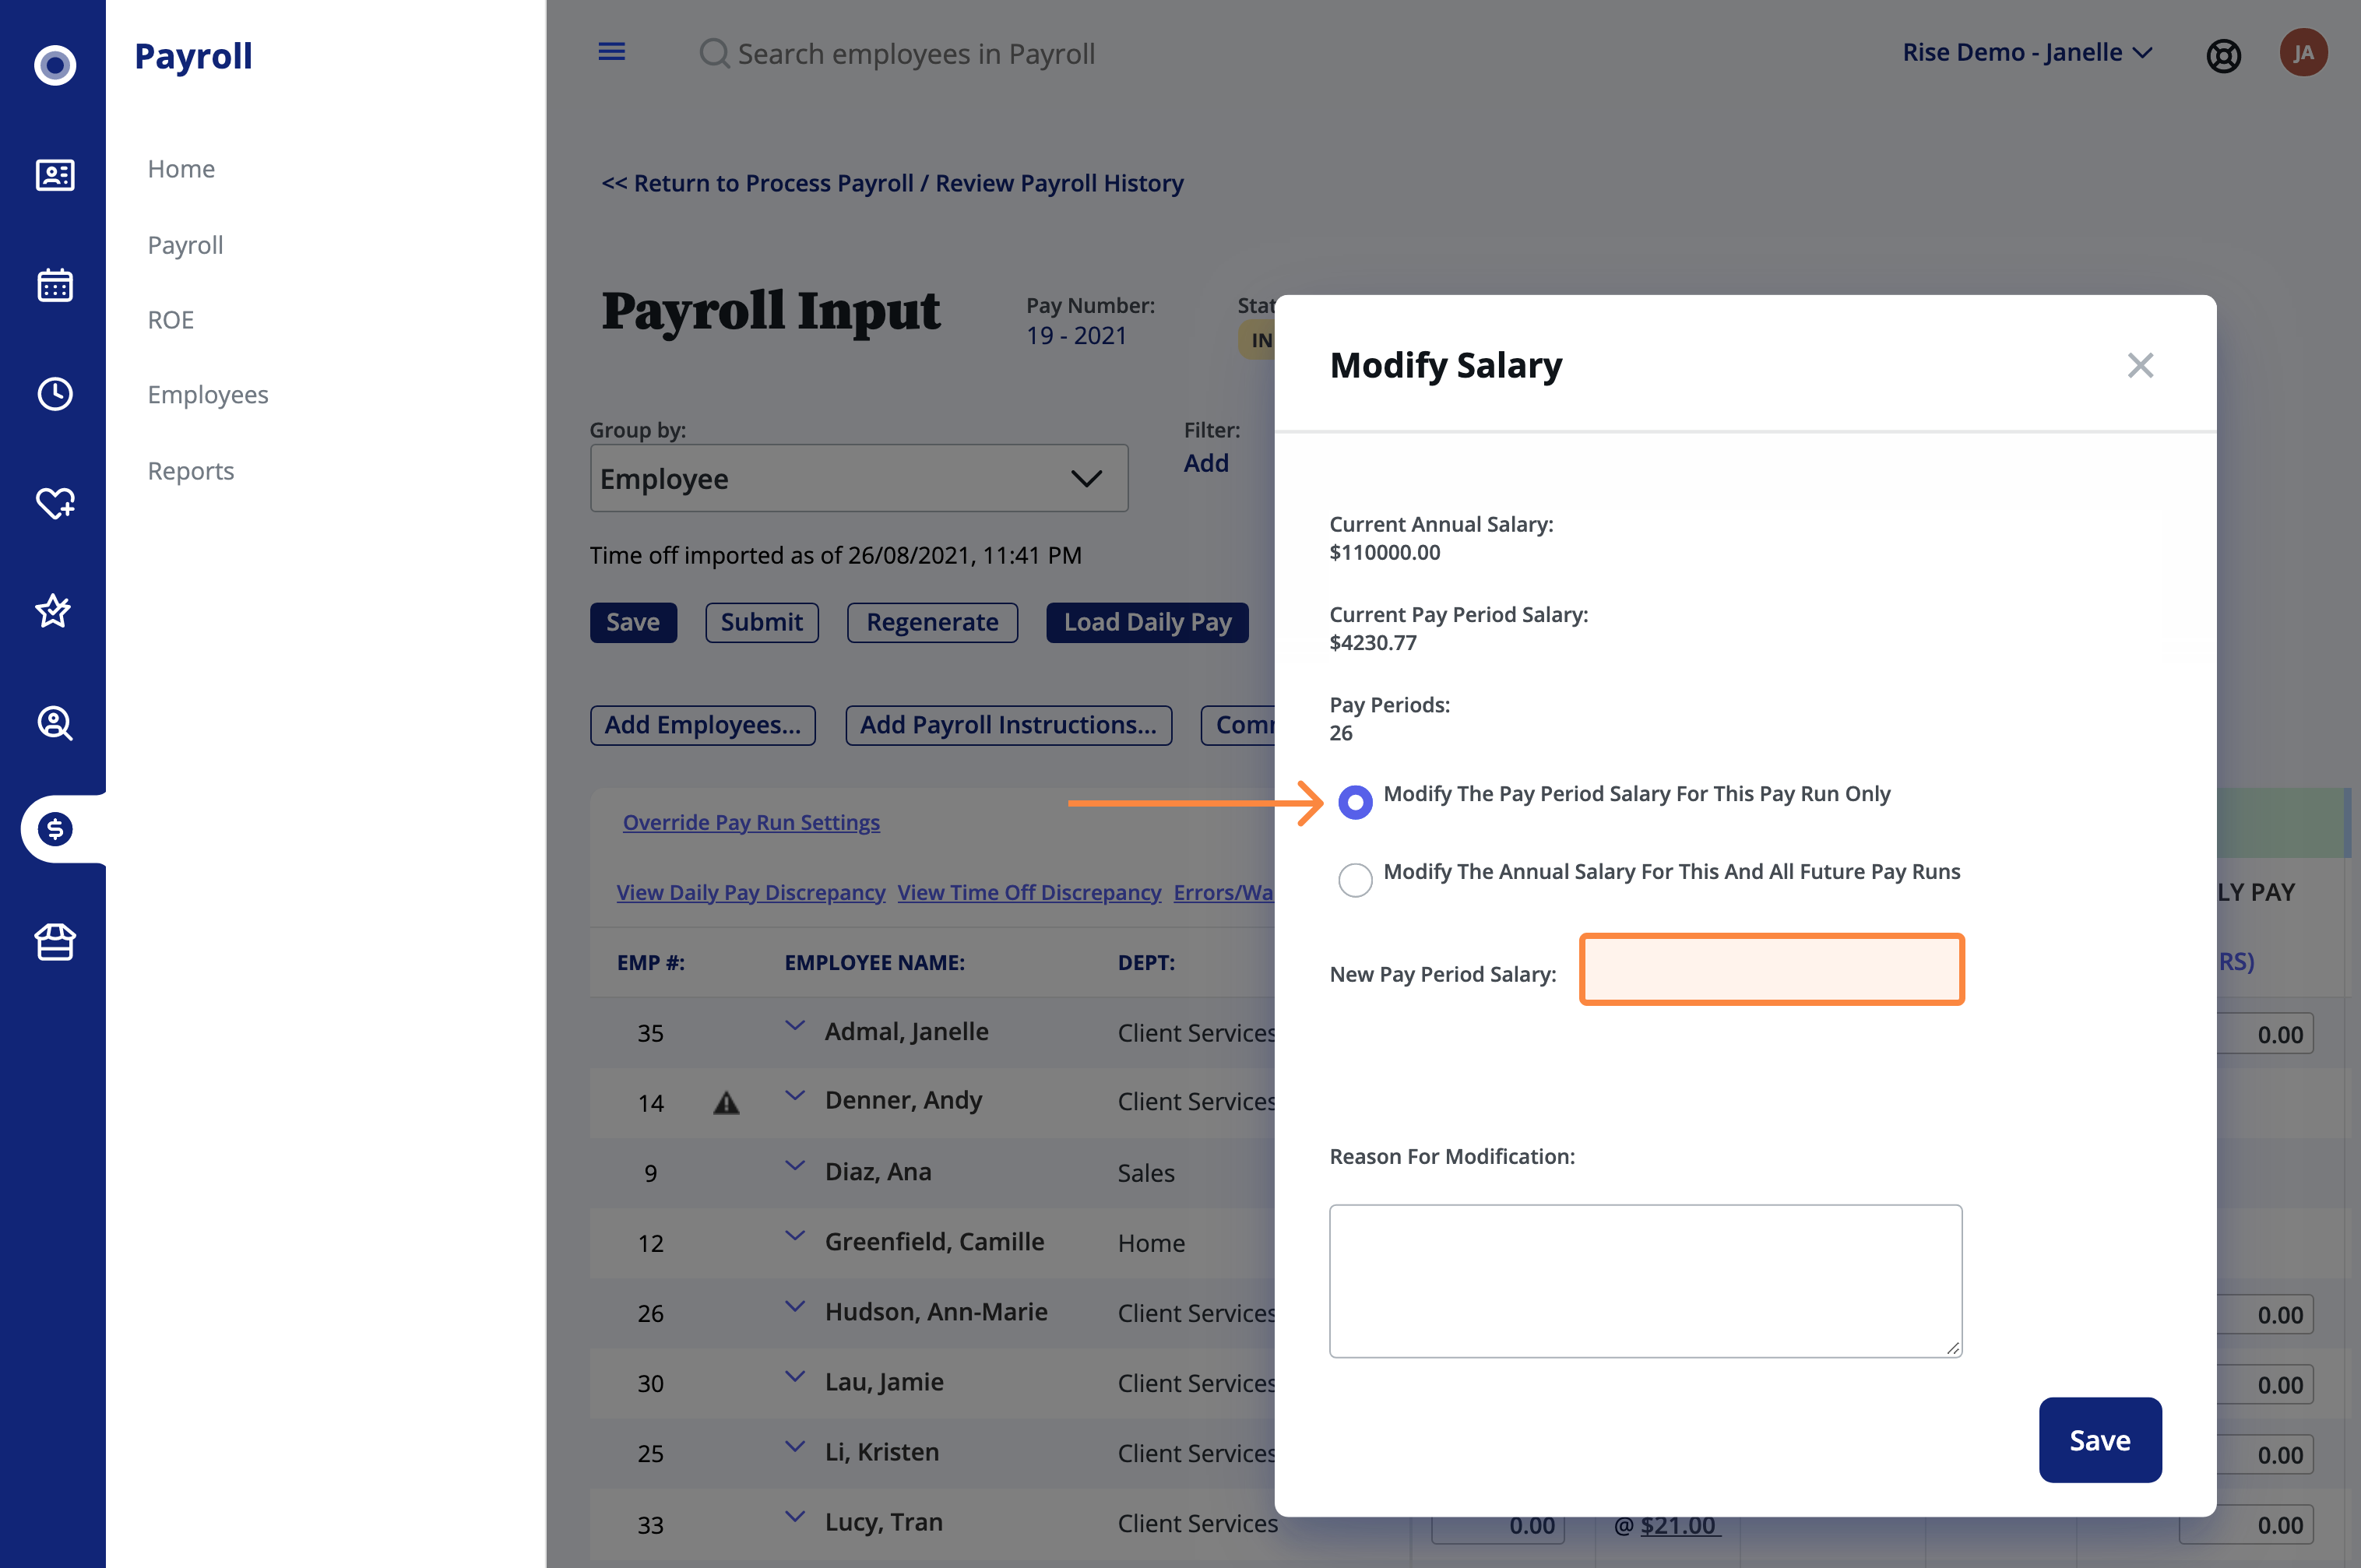The width and height of the screenshot is (2361, 1568).
Task: Expand the Denner, Andy row
Action: 795,1096
